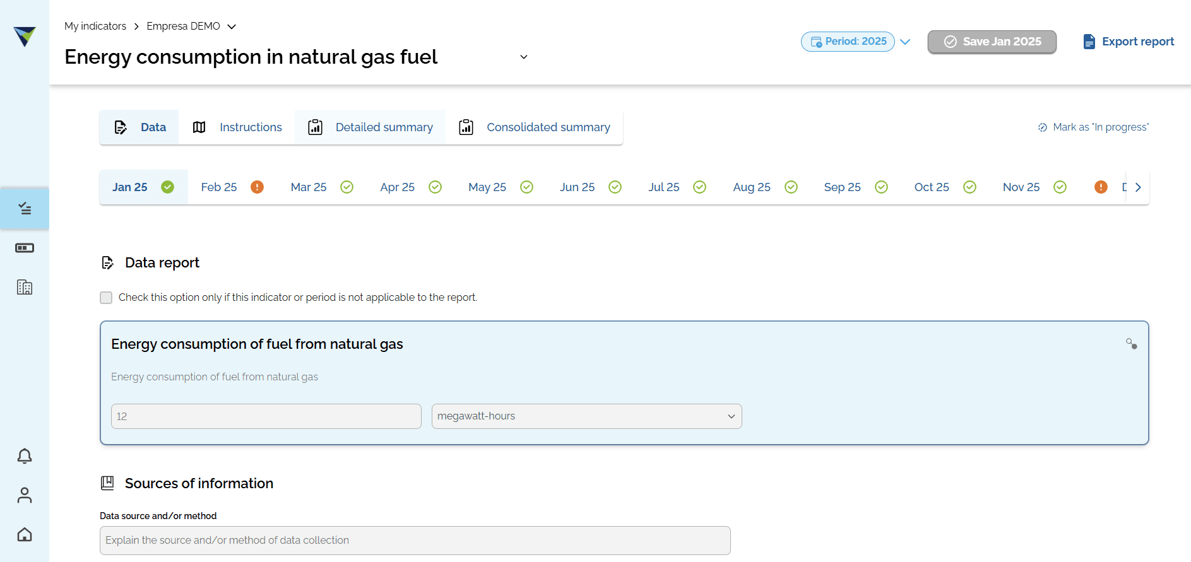Select the Jul 25 month tab
The width and height of the screenshot is (1191, 562).
677,187
